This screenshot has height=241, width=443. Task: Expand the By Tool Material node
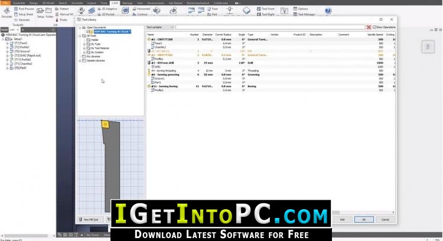(x=84, y=48)
